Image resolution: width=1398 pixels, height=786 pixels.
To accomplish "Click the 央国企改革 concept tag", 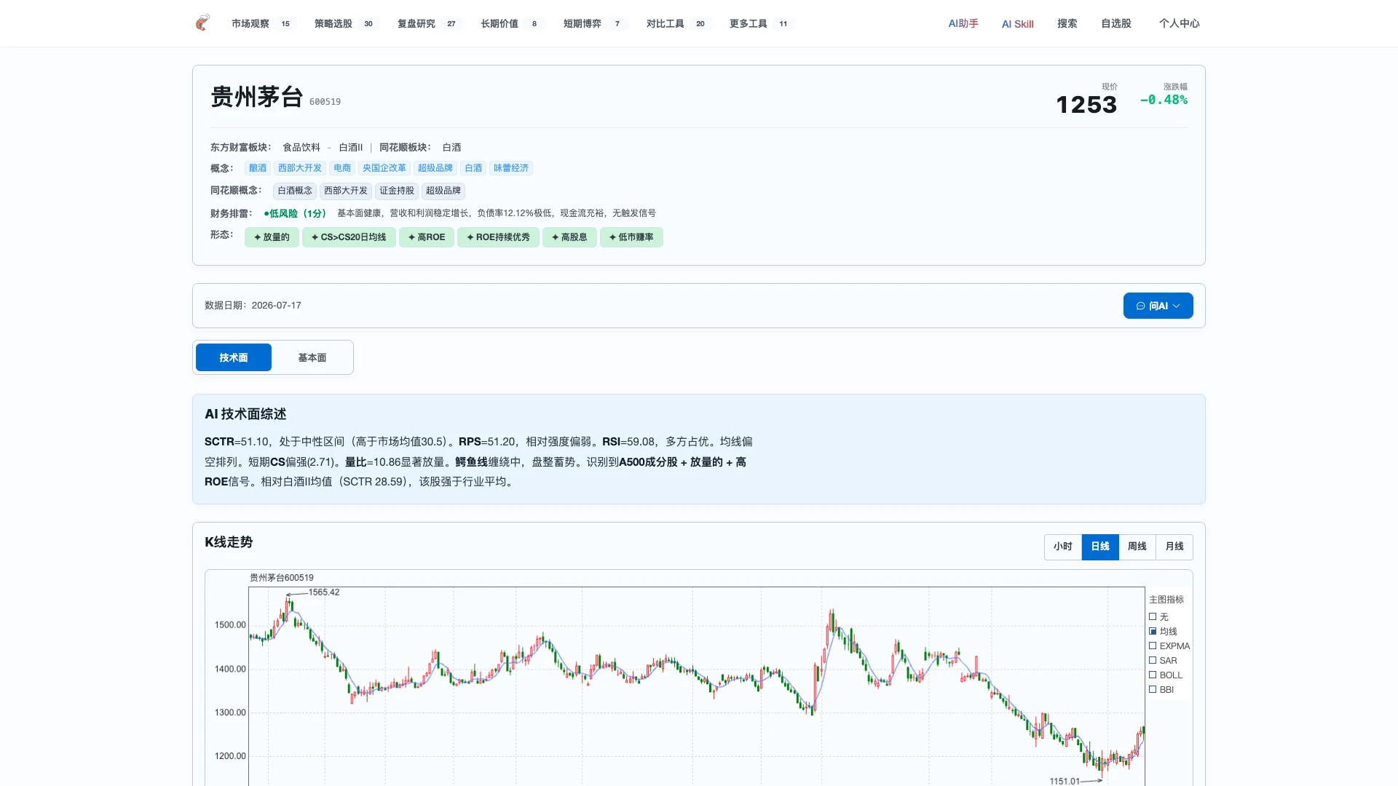I will click(x=384, y=168).
